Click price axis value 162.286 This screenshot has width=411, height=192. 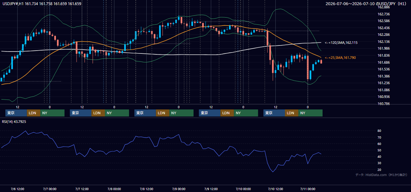(x=384, y=35)
